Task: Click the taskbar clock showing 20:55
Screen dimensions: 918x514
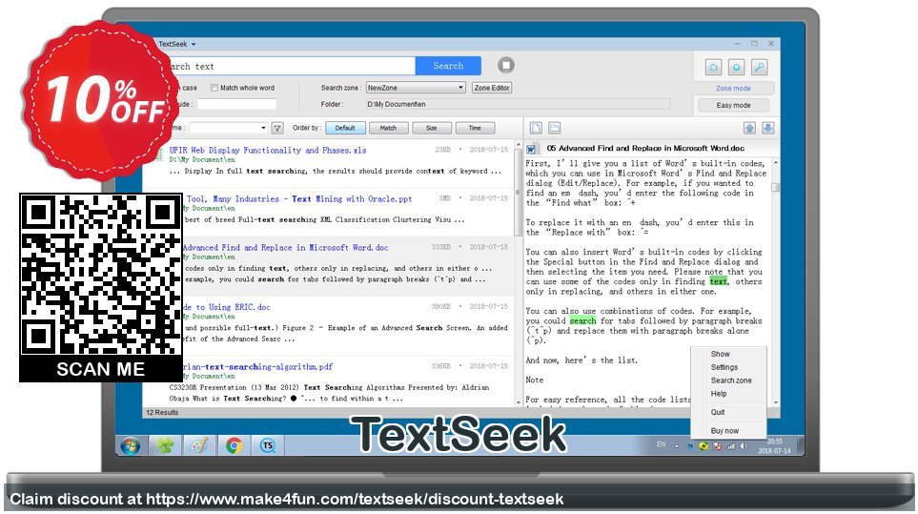Action: [775, 442]
